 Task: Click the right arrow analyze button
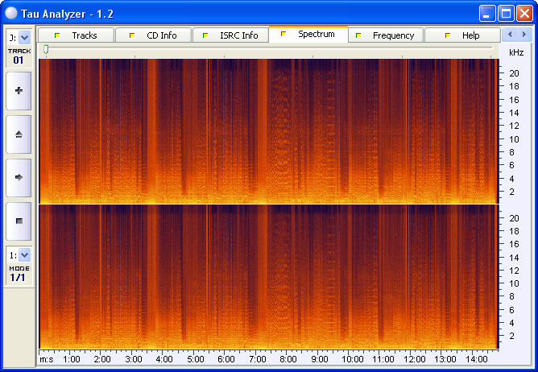coord(19,177)
